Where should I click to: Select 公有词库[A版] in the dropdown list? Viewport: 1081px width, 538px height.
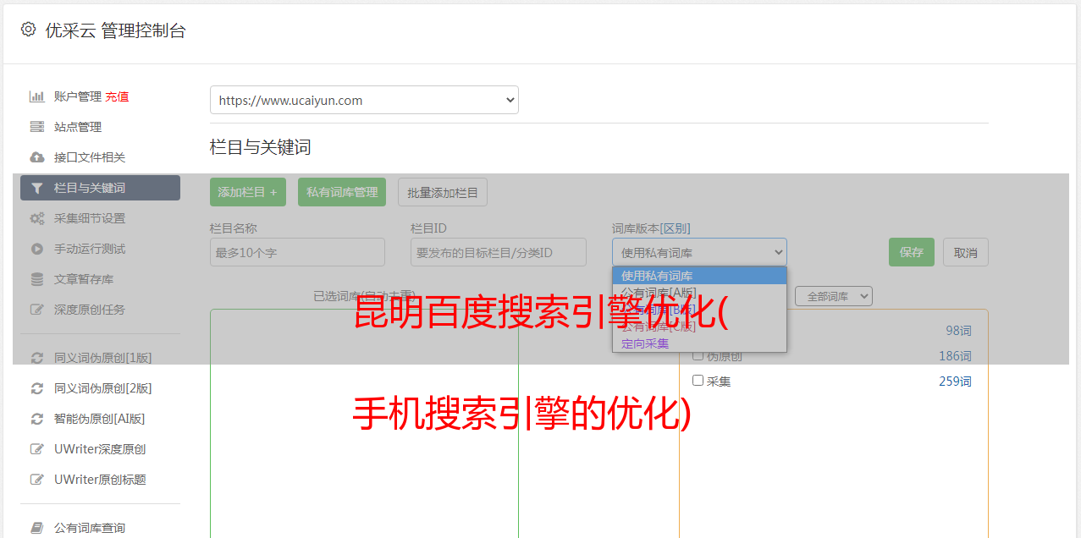(699, 293)
